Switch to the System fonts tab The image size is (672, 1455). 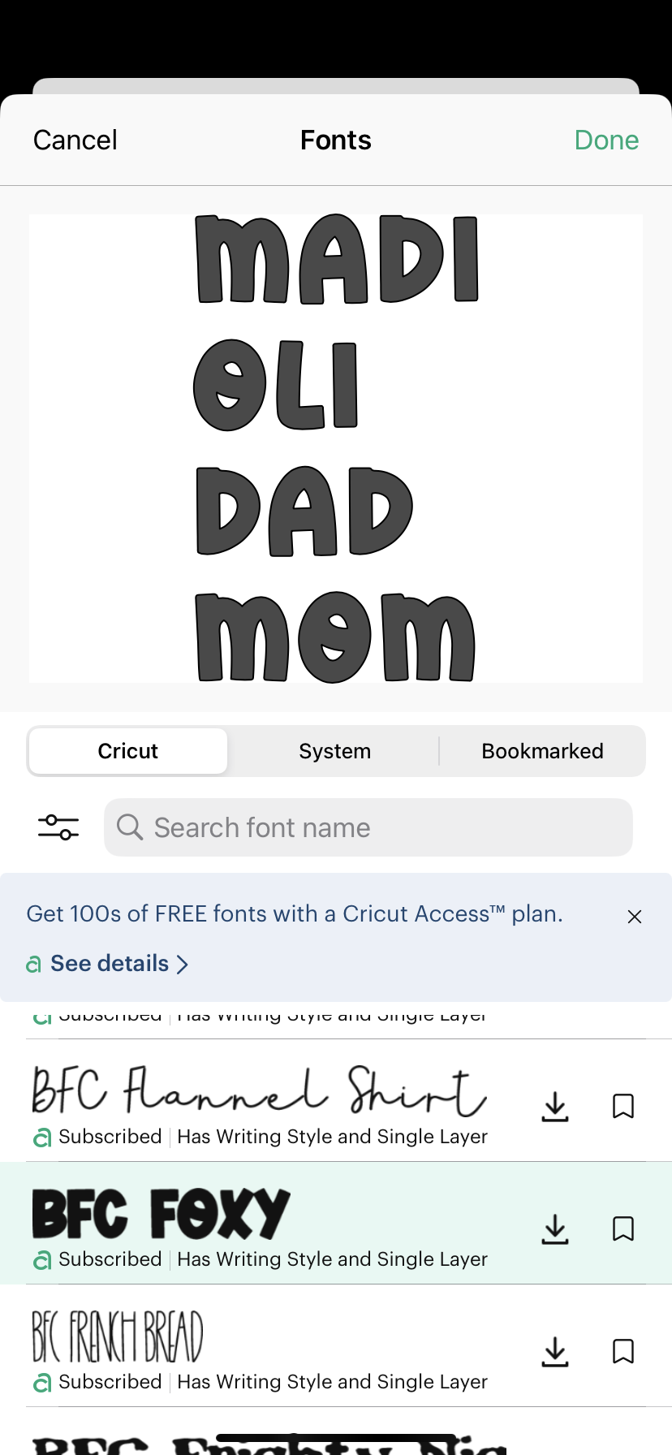334,751
